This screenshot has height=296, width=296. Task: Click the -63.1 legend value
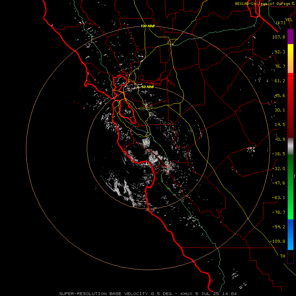pos(279,198)
